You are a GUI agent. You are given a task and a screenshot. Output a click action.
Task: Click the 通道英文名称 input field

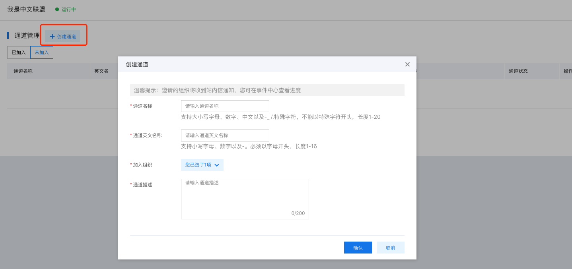225,135
